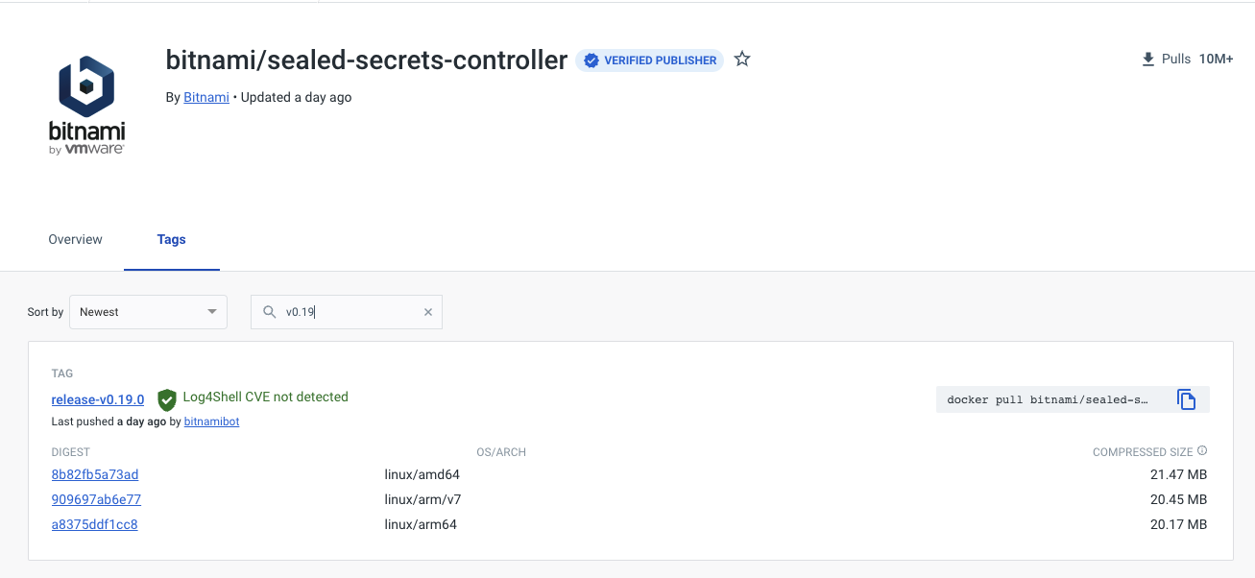
Task: Click the Pulls download icon
Action: pyautogui.click(x=1146, y=59)
